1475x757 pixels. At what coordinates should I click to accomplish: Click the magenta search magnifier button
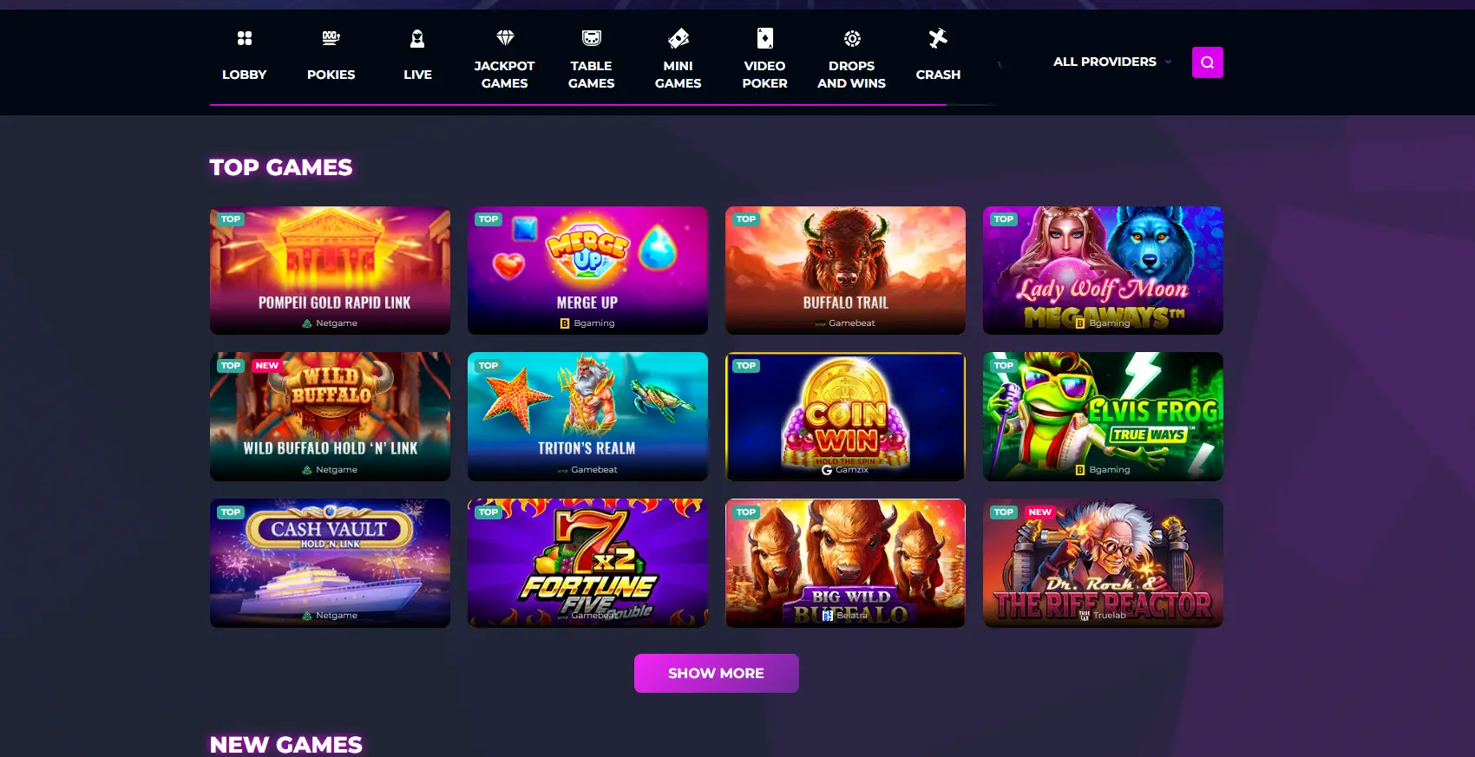point(1208,62)
